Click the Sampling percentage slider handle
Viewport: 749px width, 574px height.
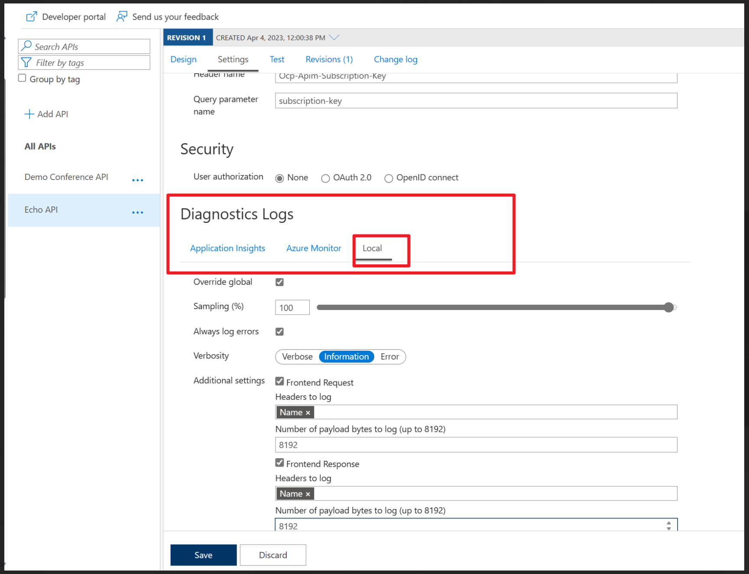coord(669,307)
